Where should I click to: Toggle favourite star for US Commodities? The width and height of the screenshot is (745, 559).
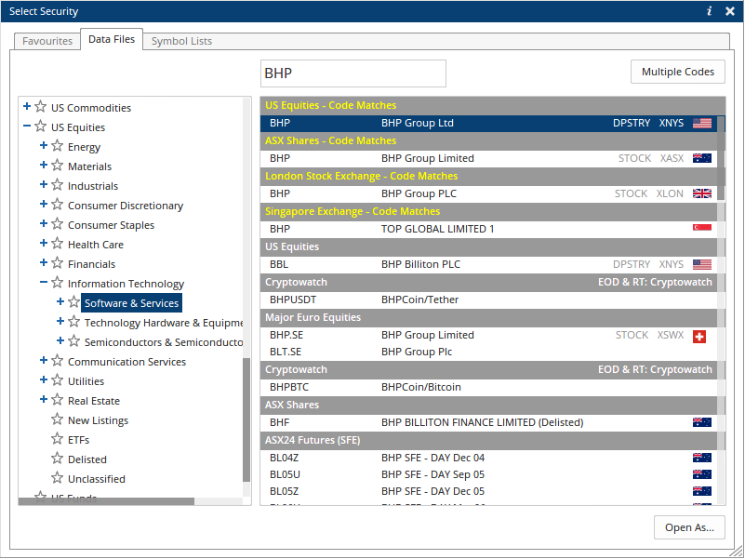coord(41,106)
